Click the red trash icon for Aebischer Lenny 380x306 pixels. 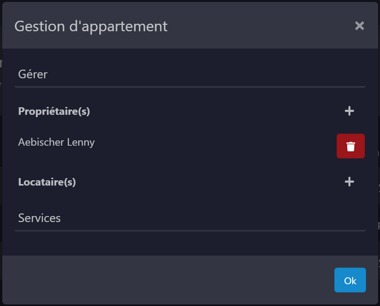pyautogui.click(x=351, y=146)
